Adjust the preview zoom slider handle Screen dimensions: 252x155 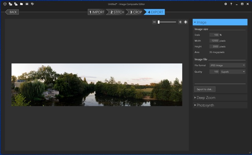point(159,22)
